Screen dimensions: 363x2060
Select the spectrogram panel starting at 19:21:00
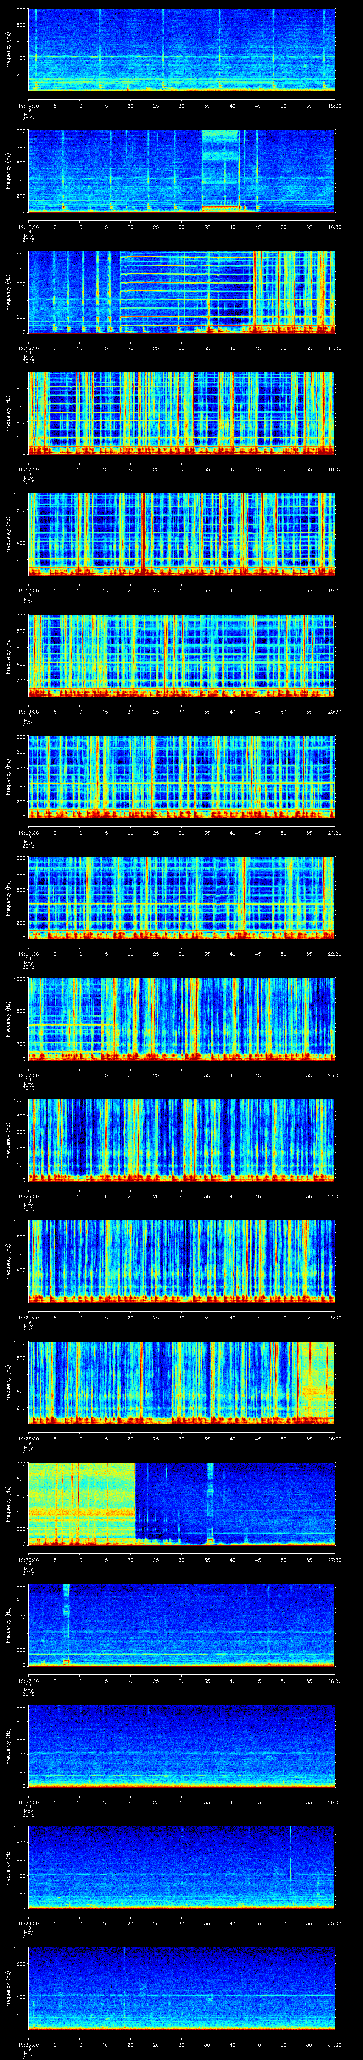click(181, 898)
